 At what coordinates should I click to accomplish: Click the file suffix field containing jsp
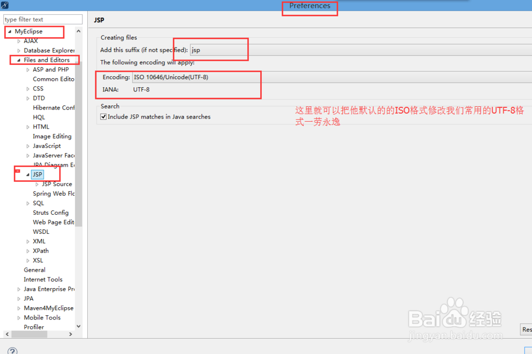pyautogui.click(x=361, y=50)
